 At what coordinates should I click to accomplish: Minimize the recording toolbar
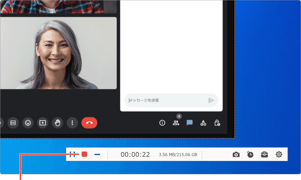pyautogui.click(x=97, y=154)
